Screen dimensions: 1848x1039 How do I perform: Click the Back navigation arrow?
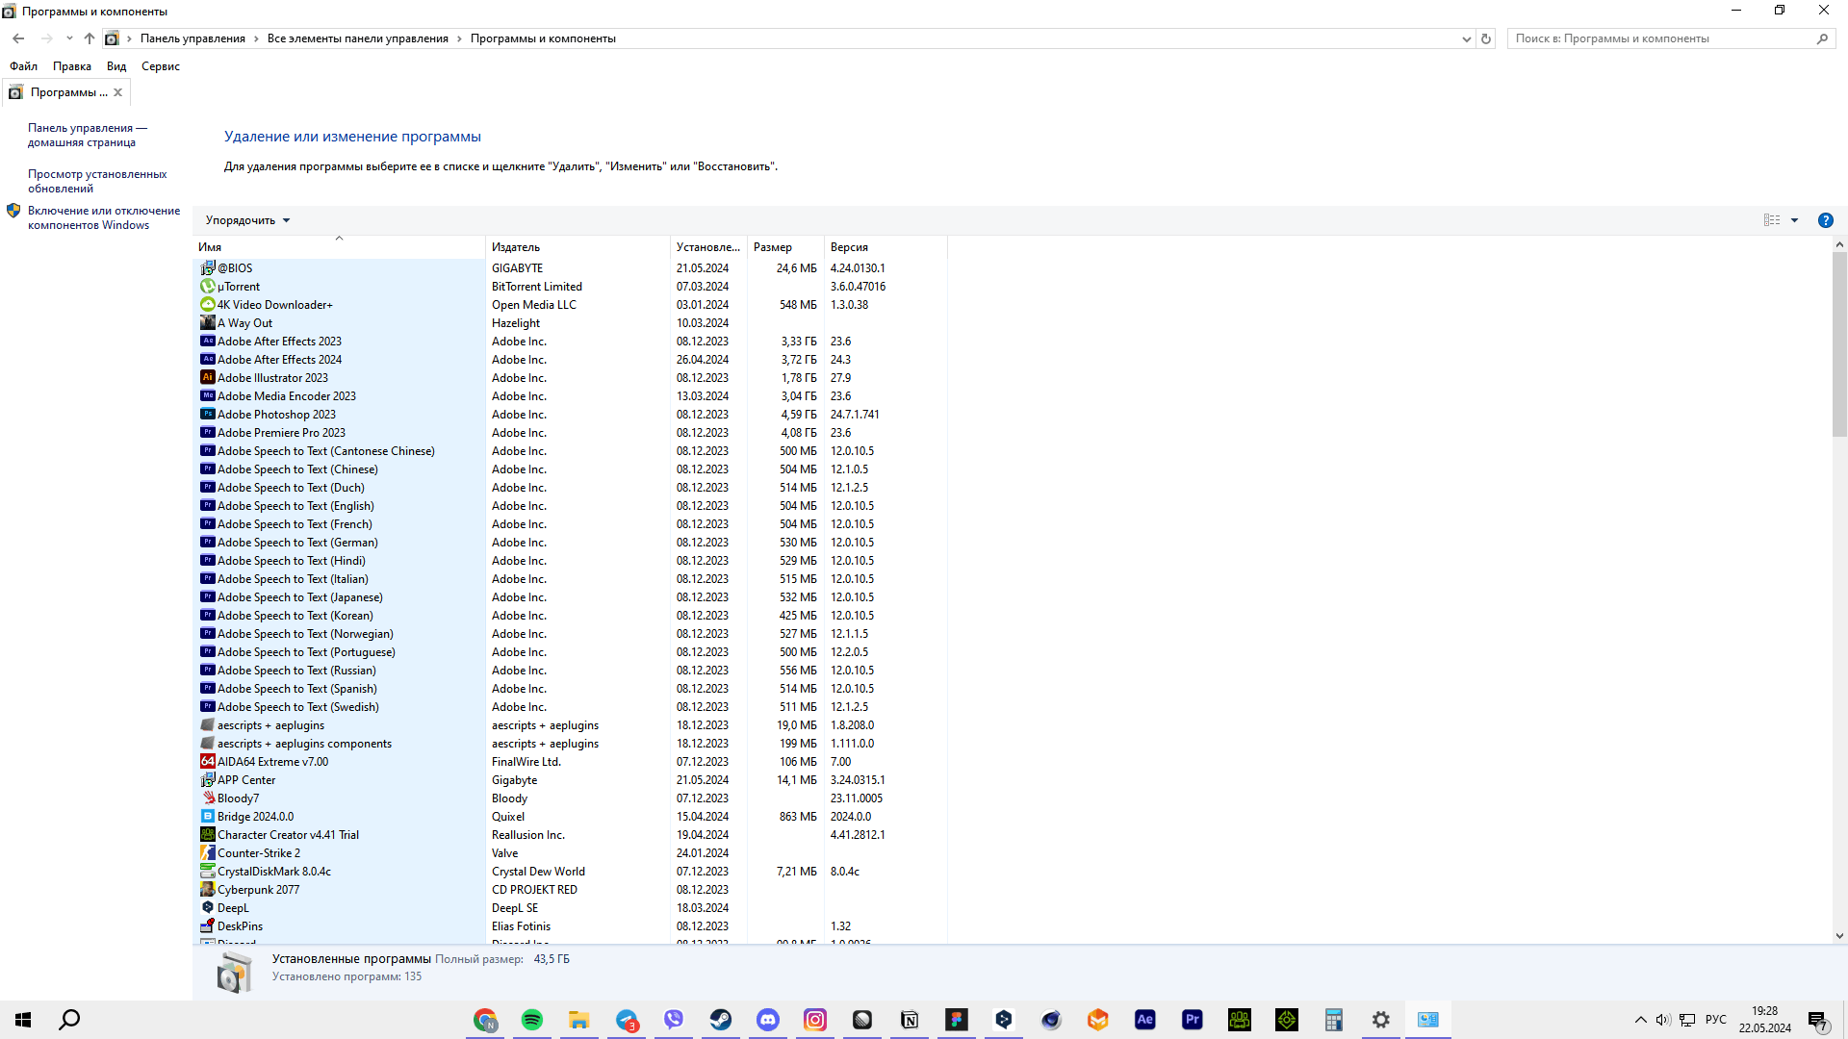click(18, 38)
